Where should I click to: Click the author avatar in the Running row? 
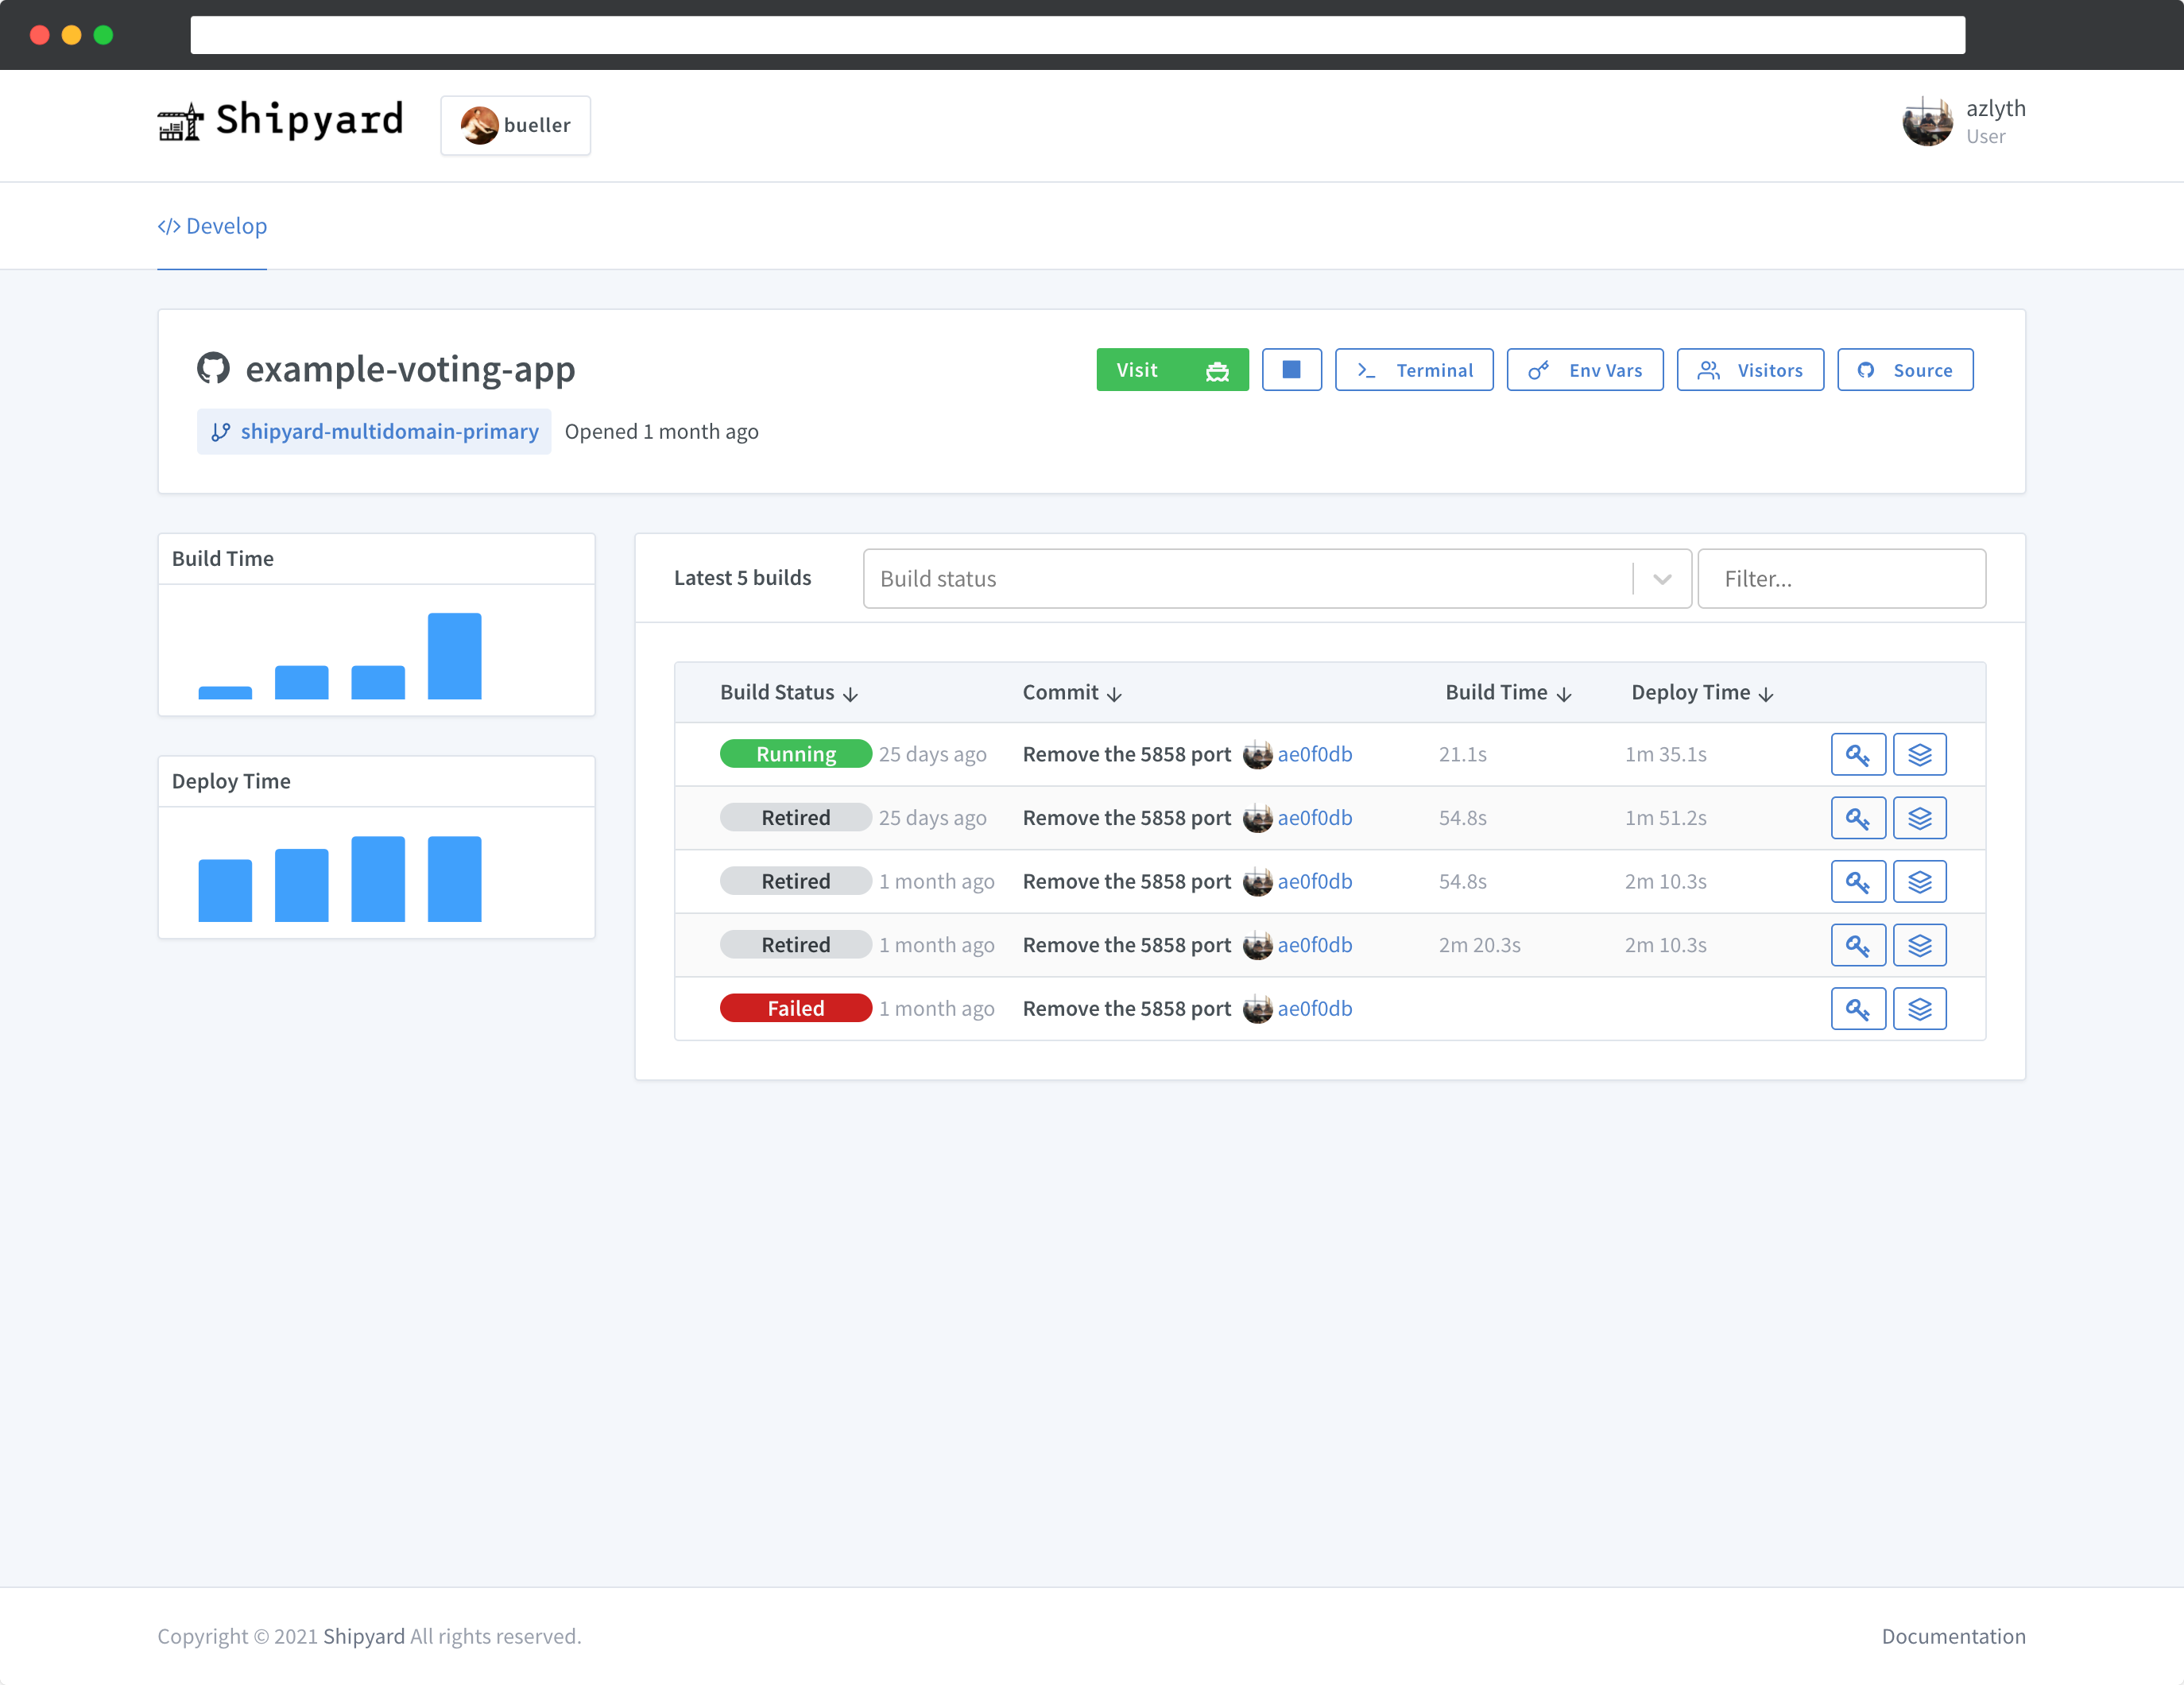1257,755
